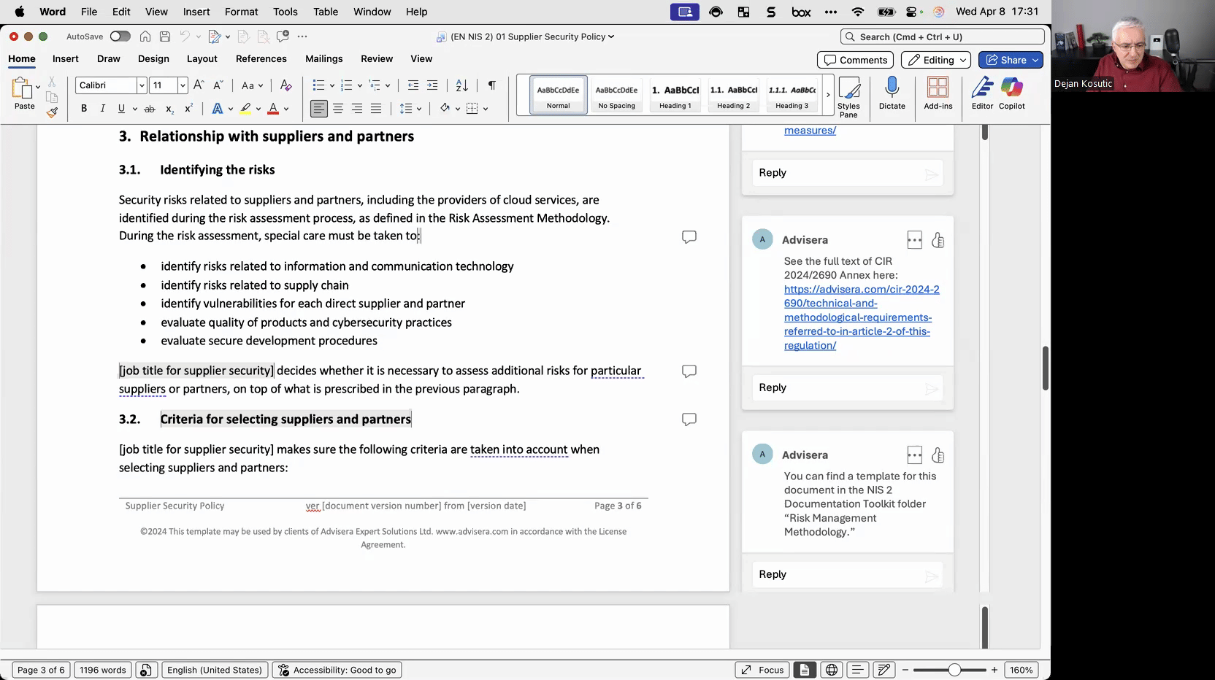The image size is (1215, 680).
Task: Click the Strikethrough button
Action: pyautogui.click(x=150, y=109)
